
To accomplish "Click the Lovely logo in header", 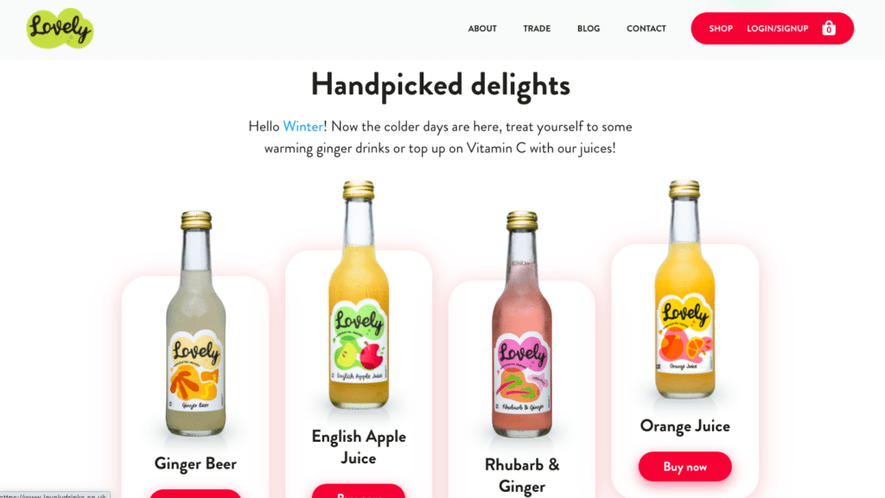I will click(x=60, y=29).
